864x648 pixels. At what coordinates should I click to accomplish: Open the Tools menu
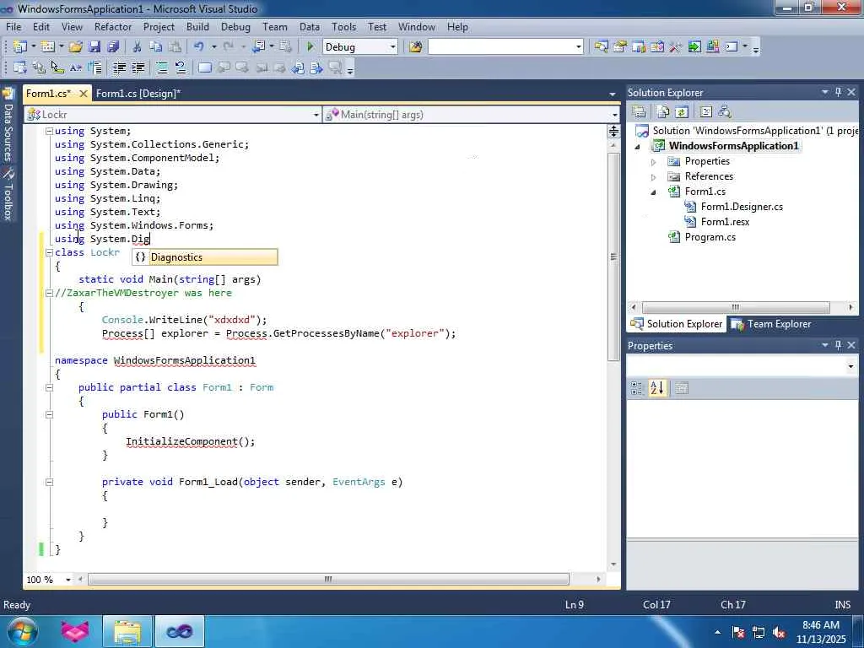[x=344, y=26]
